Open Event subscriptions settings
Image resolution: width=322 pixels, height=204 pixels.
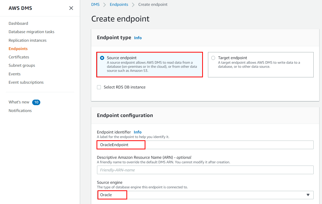tap(26, 82)
